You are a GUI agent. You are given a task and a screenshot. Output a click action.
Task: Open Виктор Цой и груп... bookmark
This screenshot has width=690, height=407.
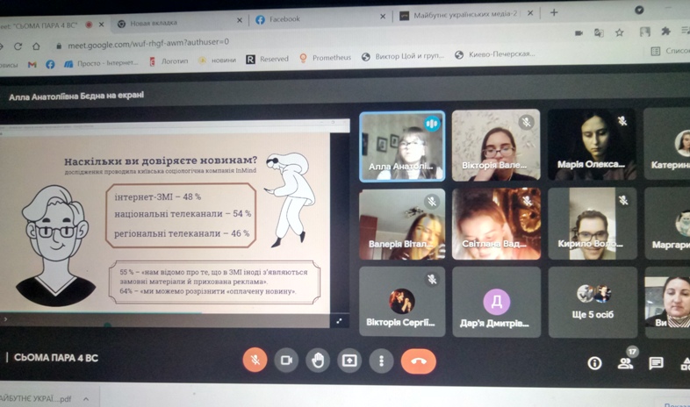(403, 56)
